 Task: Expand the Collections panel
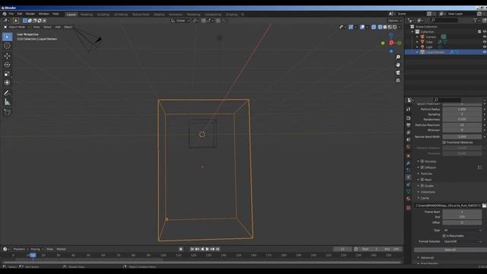pos(419,192)
